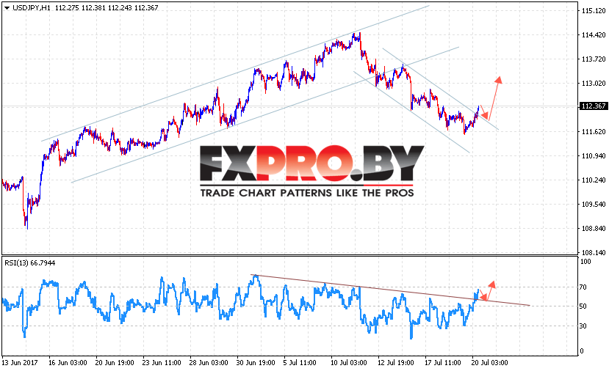Image resolution: width=609 pixels, height=371 pixels.
Task: Select the 12 Jul 19:00 time label
Action: (395, 362)
